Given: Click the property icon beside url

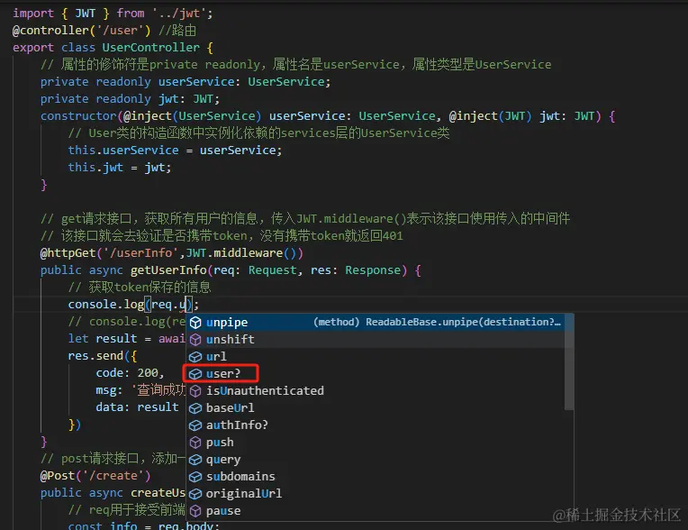Looking at the screenshot, I should (195, 357).
